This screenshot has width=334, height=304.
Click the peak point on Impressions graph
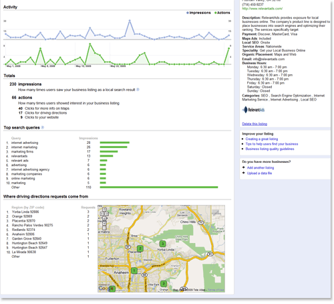tap(130, 21)
